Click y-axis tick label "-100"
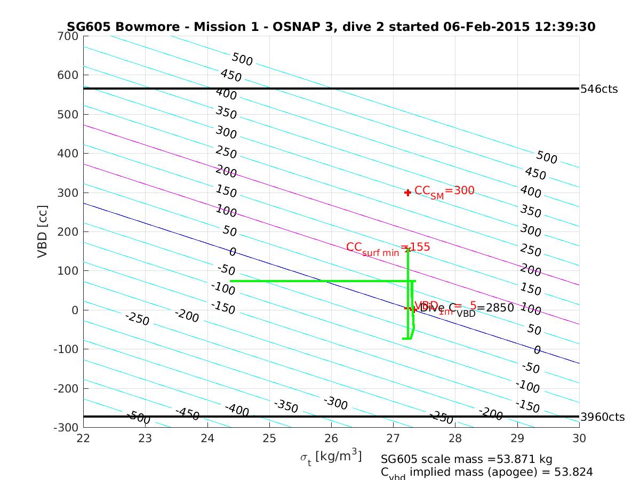The image size is (640, 480). 67,349
